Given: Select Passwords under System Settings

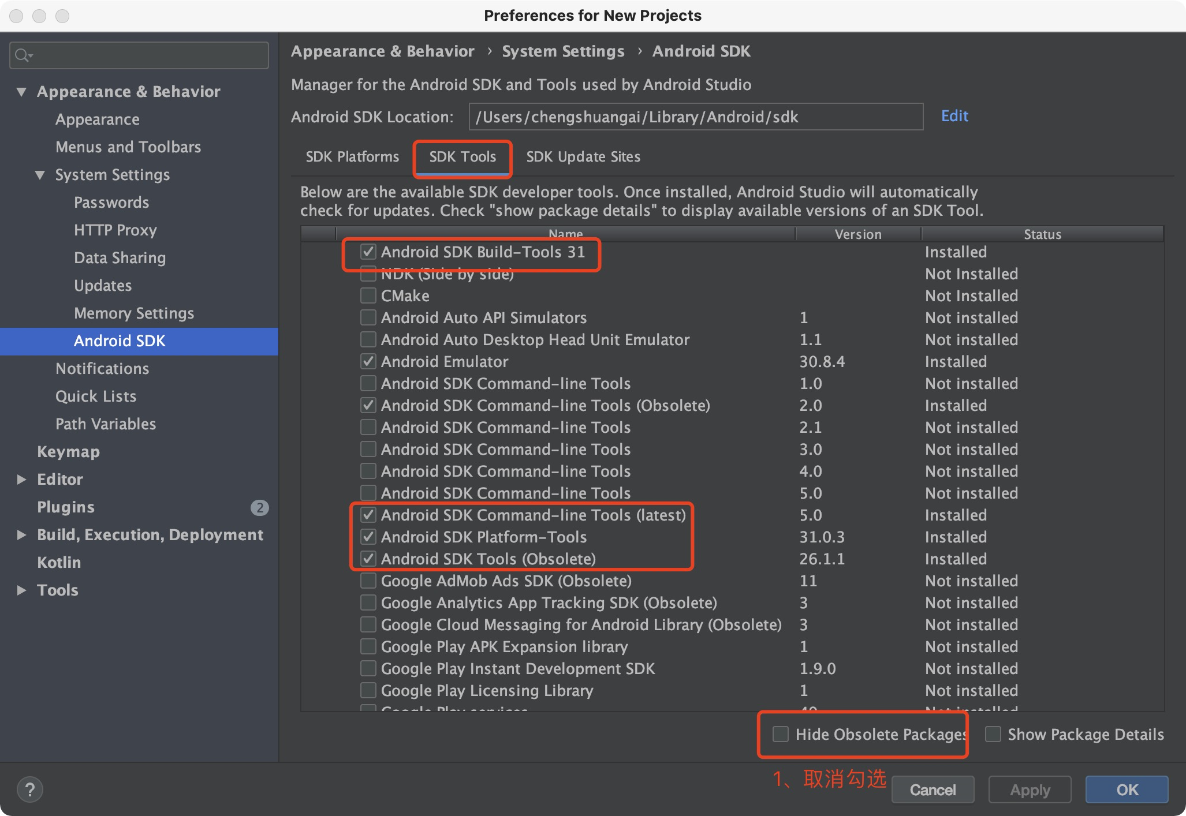Looking at the screenshot, I should pyautogui.click(x=111, y=203).
